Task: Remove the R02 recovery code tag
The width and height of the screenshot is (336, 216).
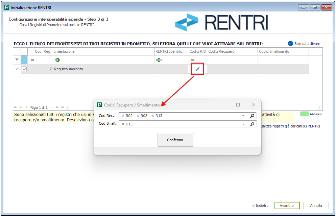Action: point(123,116)
